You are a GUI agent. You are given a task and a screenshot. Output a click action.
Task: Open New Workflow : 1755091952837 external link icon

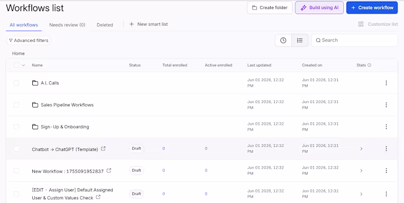coord(109,171)
